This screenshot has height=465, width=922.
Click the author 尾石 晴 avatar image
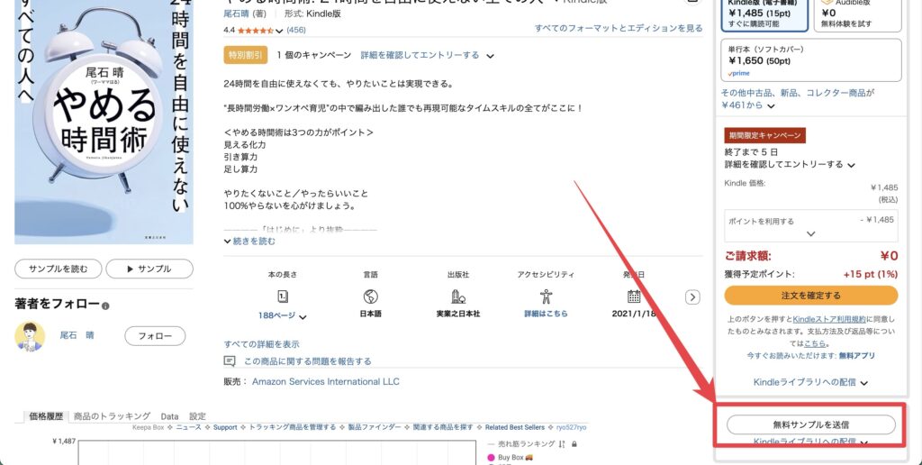(30, 336)
